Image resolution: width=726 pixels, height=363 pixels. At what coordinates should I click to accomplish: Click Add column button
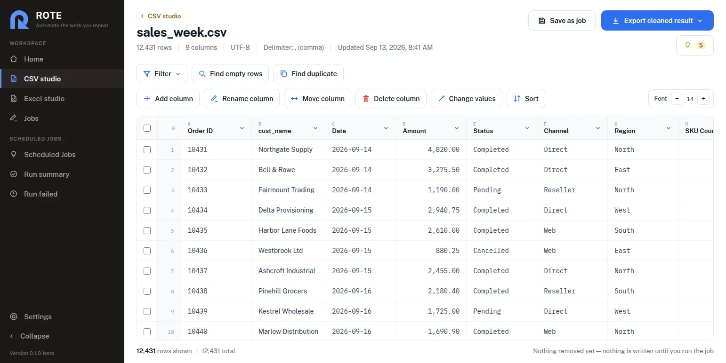168,99
